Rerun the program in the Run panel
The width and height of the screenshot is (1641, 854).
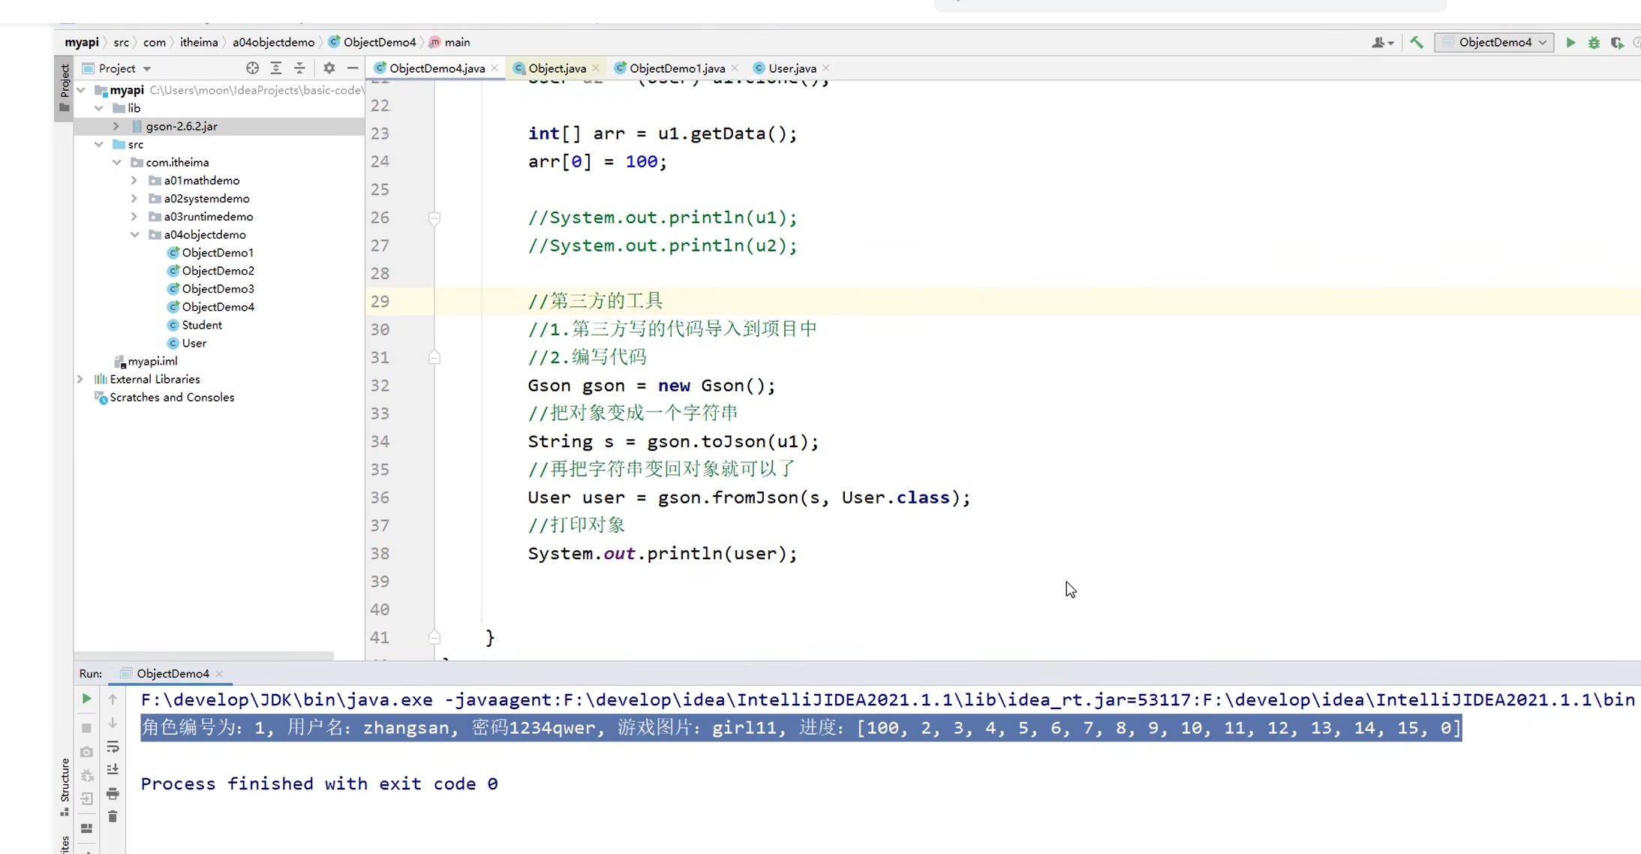(86, 699)
